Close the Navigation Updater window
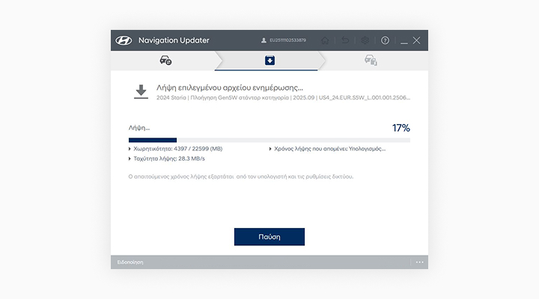 tap(417, 40)
